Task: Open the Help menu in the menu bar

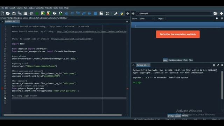Action: pos(66,8)
